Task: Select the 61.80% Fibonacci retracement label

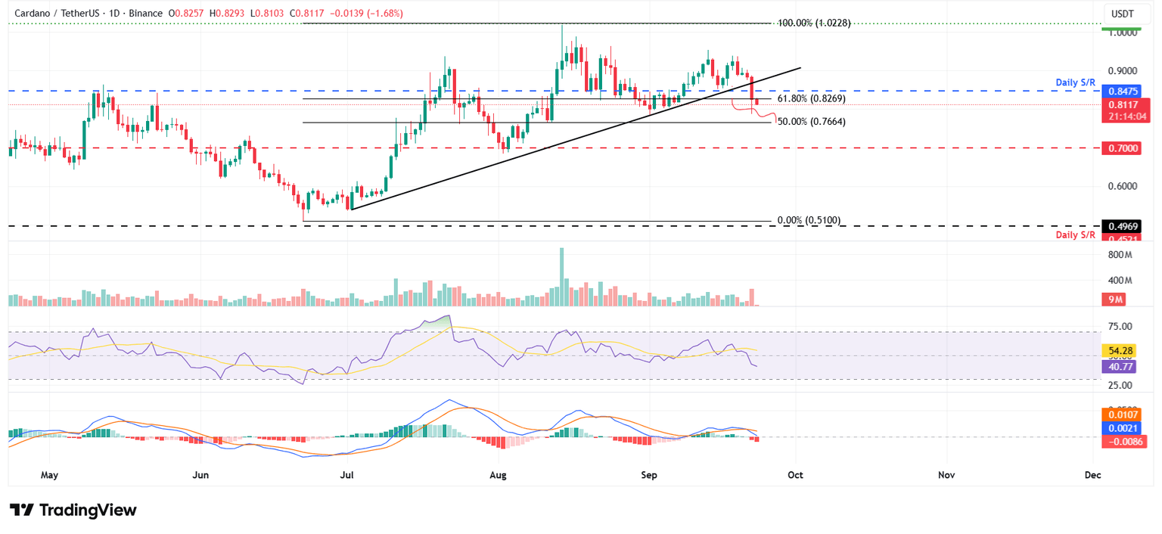Action: tap(809, 98)
